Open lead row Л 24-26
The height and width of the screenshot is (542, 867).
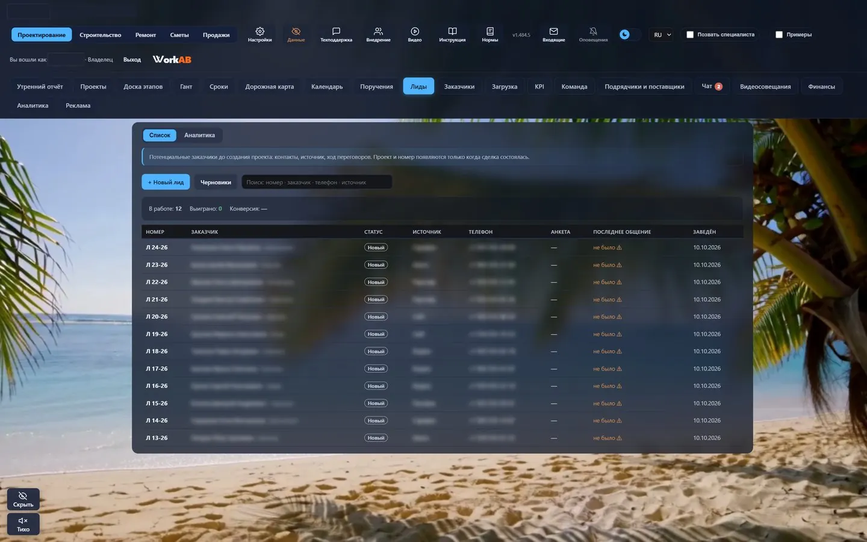tap(442, 248)
